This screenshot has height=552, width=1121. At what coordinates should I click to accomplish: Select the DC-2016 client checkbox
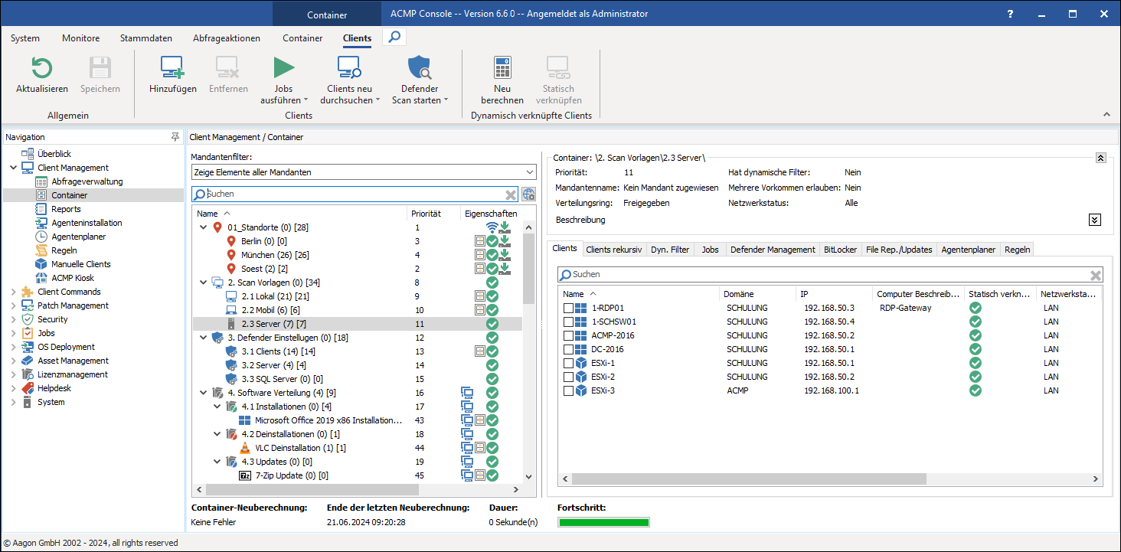point(570,348)
